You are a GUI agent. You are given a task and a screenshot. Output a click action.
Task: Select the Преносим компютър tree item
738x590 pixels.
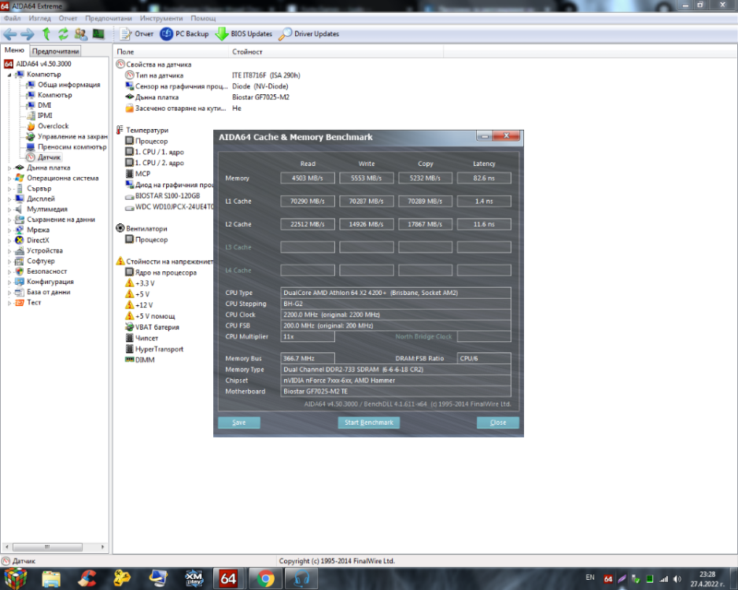72,147
